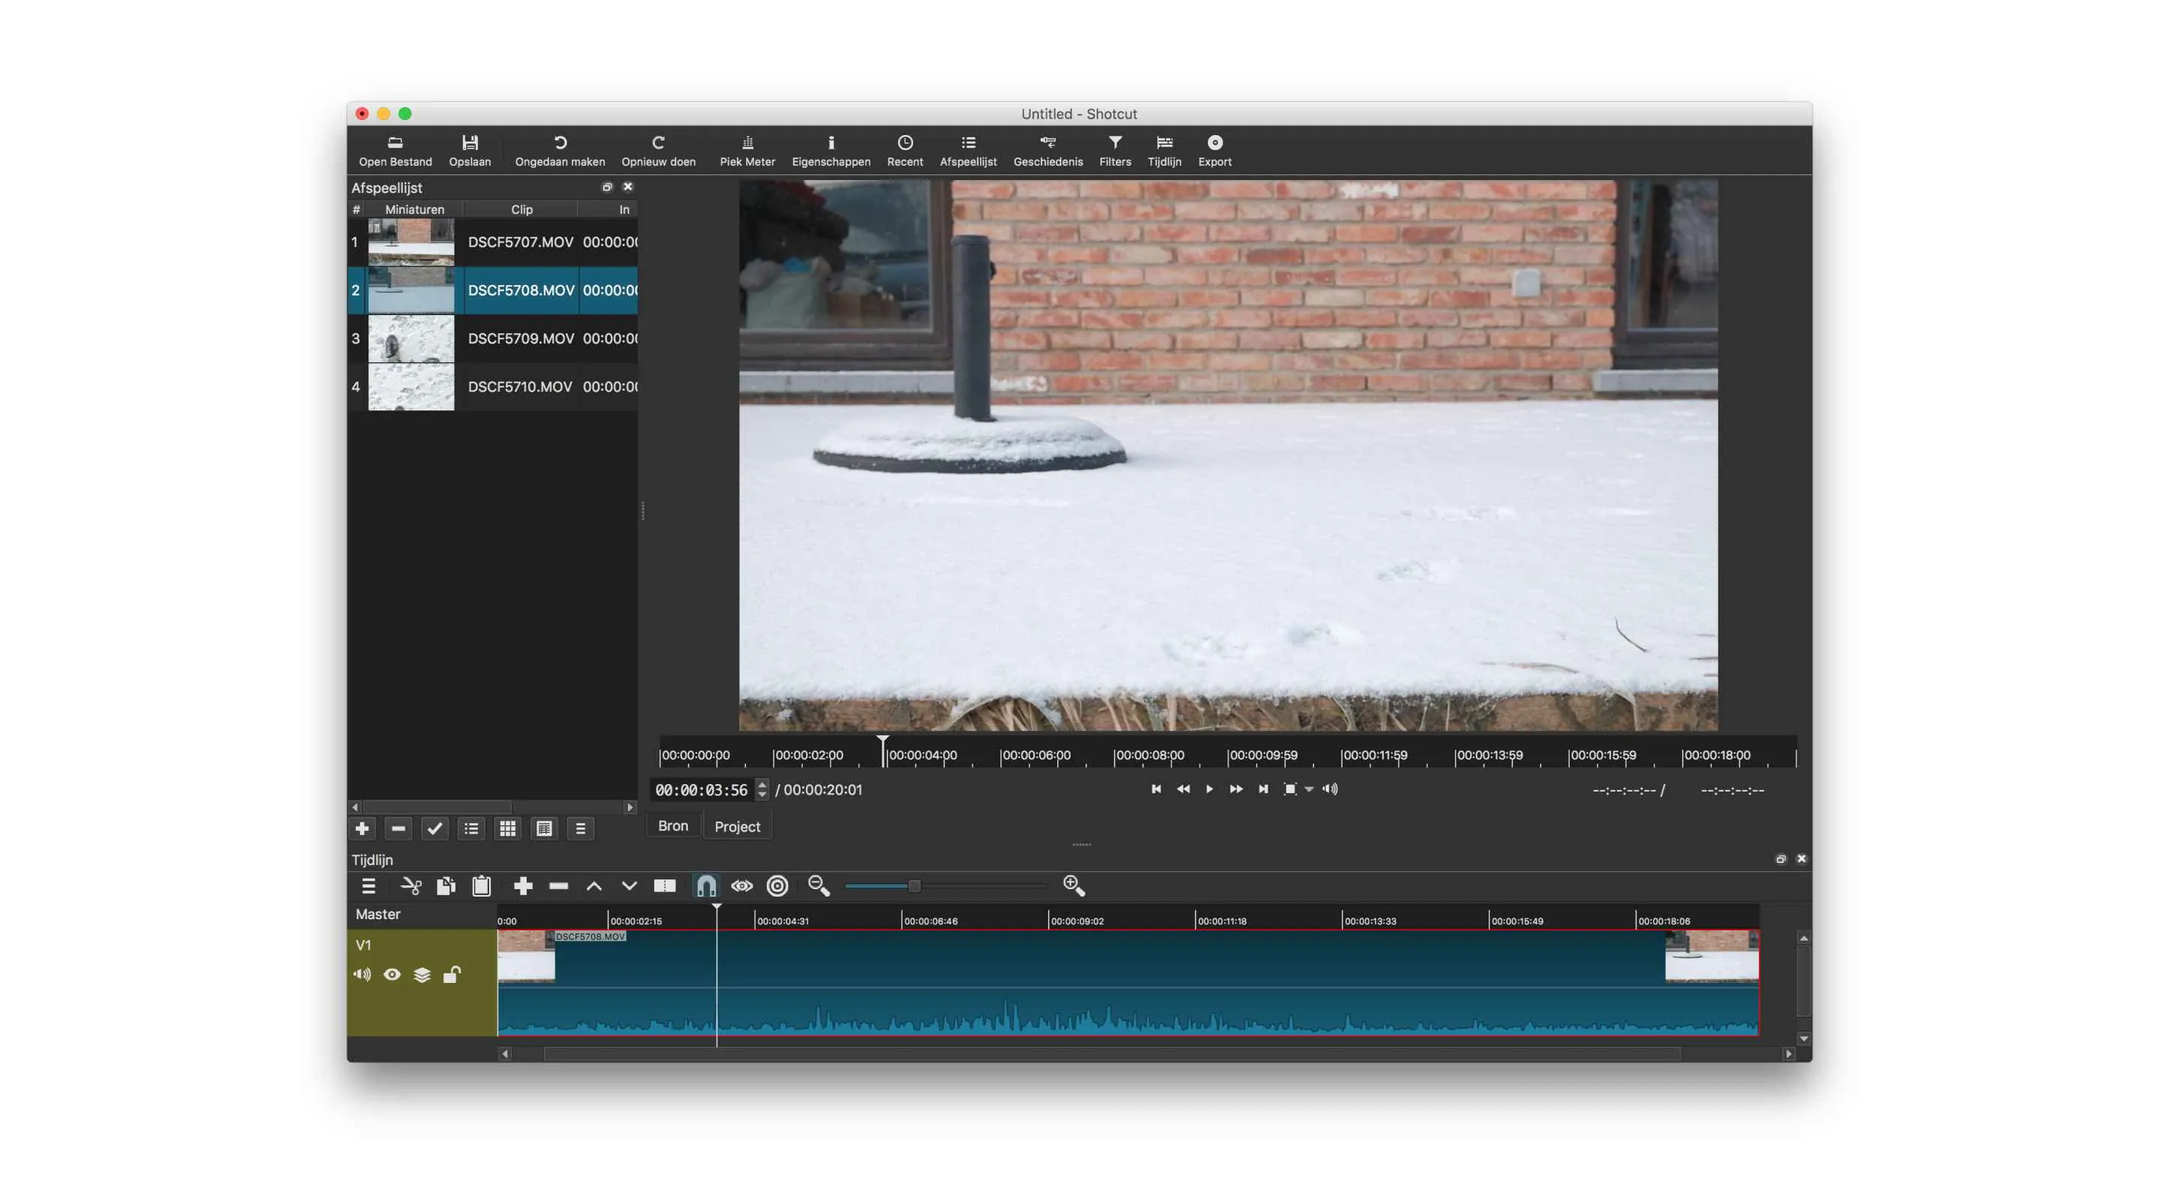Click the timeline zoom out magnifier
The image size is (2161, 1181).
[x=818, y=885]
